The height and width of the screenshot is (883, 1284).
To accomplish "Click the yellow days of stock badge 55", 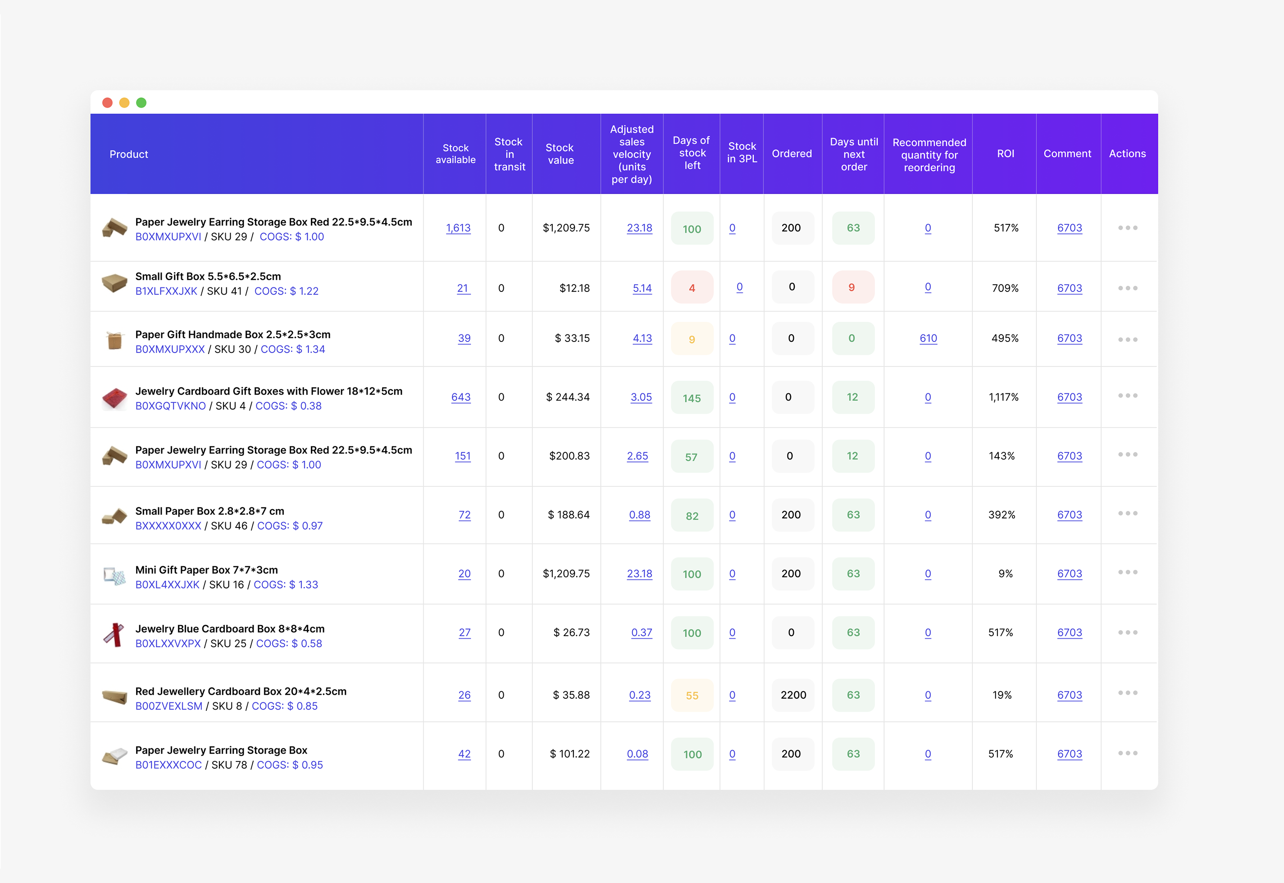I will click(692, 696).
